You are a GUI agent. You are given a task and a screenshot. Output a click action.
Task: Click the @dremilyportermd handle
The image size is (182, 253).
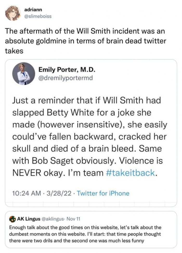click(66, 78)
